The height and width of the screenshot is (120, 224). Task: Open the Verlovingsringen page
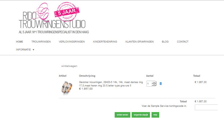click(72, 42)
